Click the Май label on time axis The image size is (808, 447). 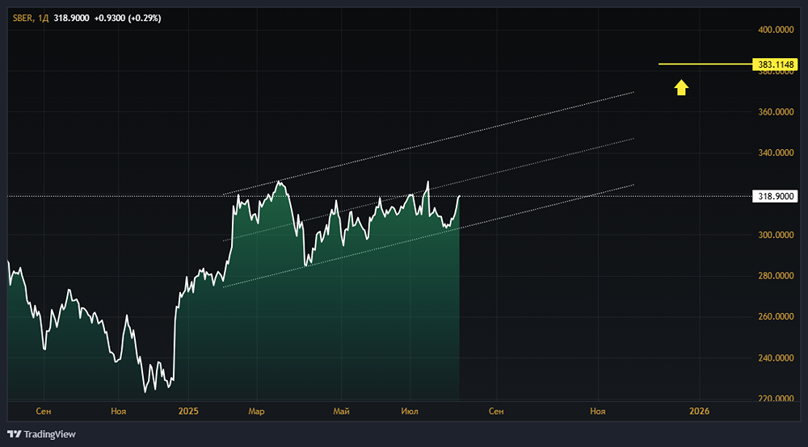[341, 411]
